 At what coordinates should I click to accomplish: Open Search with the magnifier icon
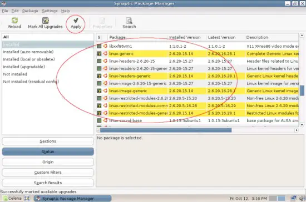coord(129,21)
